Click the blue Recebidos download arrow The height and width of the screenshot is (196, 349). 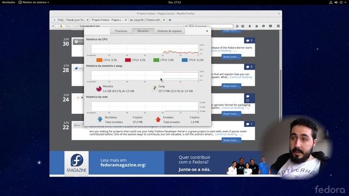(100, 119)
